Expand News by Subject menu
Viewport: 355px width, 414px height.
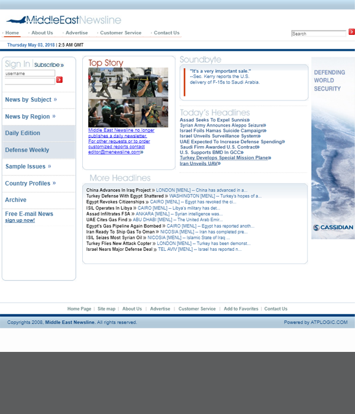31,99
